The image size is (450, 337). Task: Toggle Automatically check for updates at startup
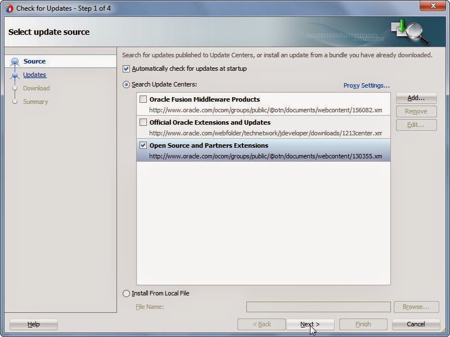[x=126, y=69]
